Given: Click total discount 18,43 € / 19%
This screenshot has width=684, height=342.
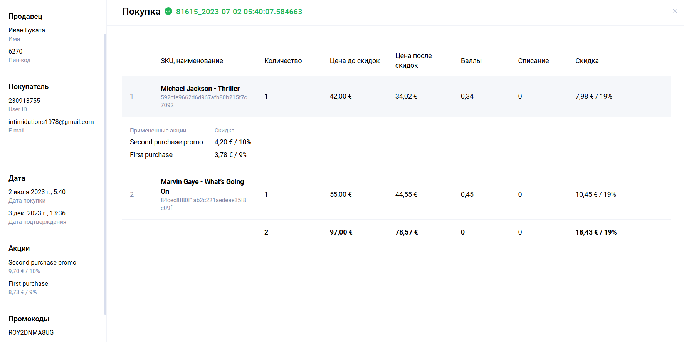Looking at the screenshot, I should coord(596,232).
